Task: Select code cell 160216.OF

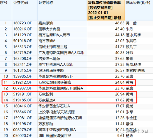Action: 23,29
